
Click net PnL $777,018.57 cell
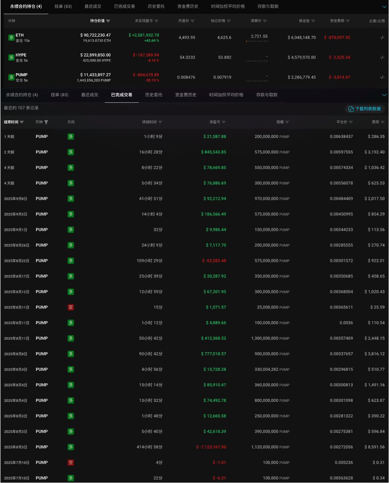coord(214,354)
